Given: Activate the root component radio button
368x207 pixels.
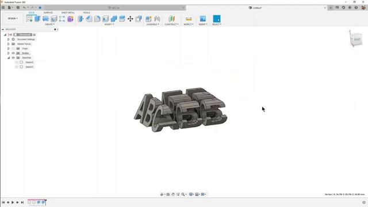Looking at the screenshot, I should coord(34,34).
